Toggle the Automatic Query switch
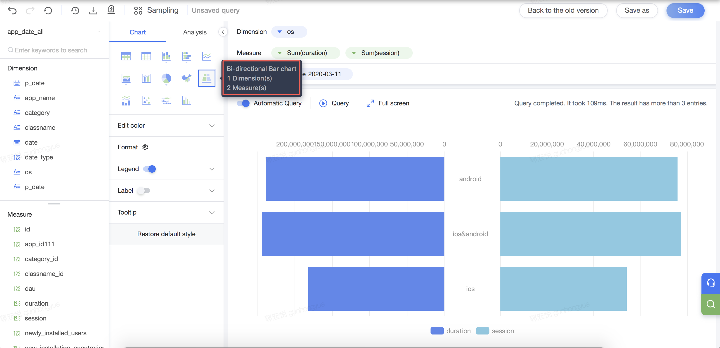720x348 pixels. 243,103
